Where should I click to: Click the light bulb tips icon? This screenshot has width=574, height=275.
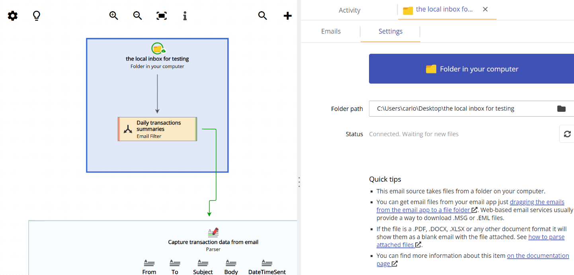tap(36, 16)
